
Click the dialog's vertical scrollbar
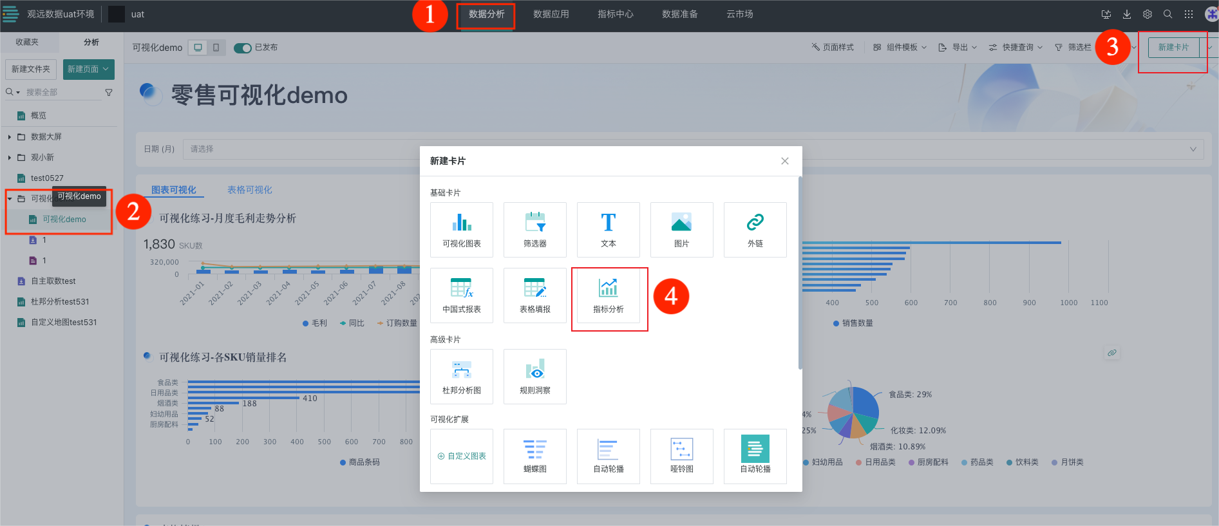(x=800, y=273)
